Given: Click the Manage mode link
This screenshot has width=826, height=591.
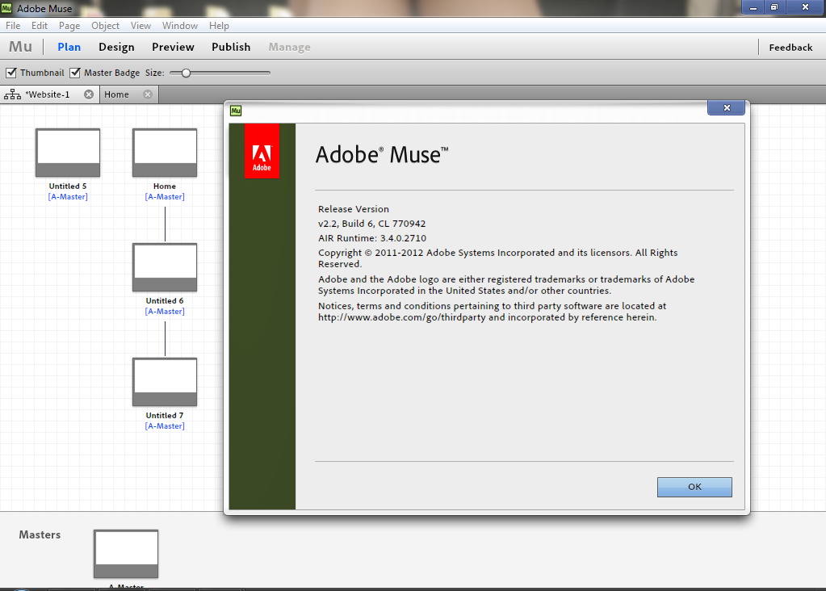Looking at the screenshot, I should pos(290,47).
